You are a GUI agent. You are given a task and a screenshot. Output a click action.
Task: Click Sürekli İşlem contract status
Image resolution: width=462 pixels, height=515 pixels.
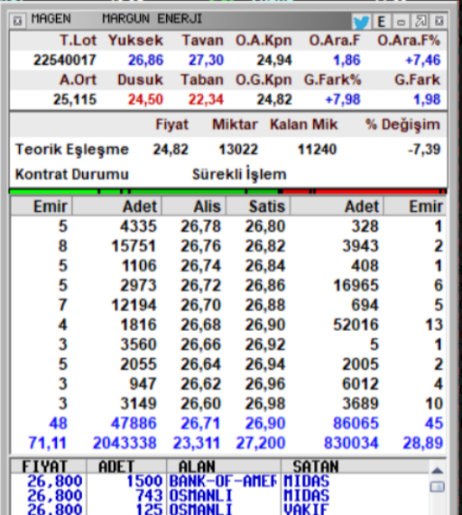pos(239,174)
